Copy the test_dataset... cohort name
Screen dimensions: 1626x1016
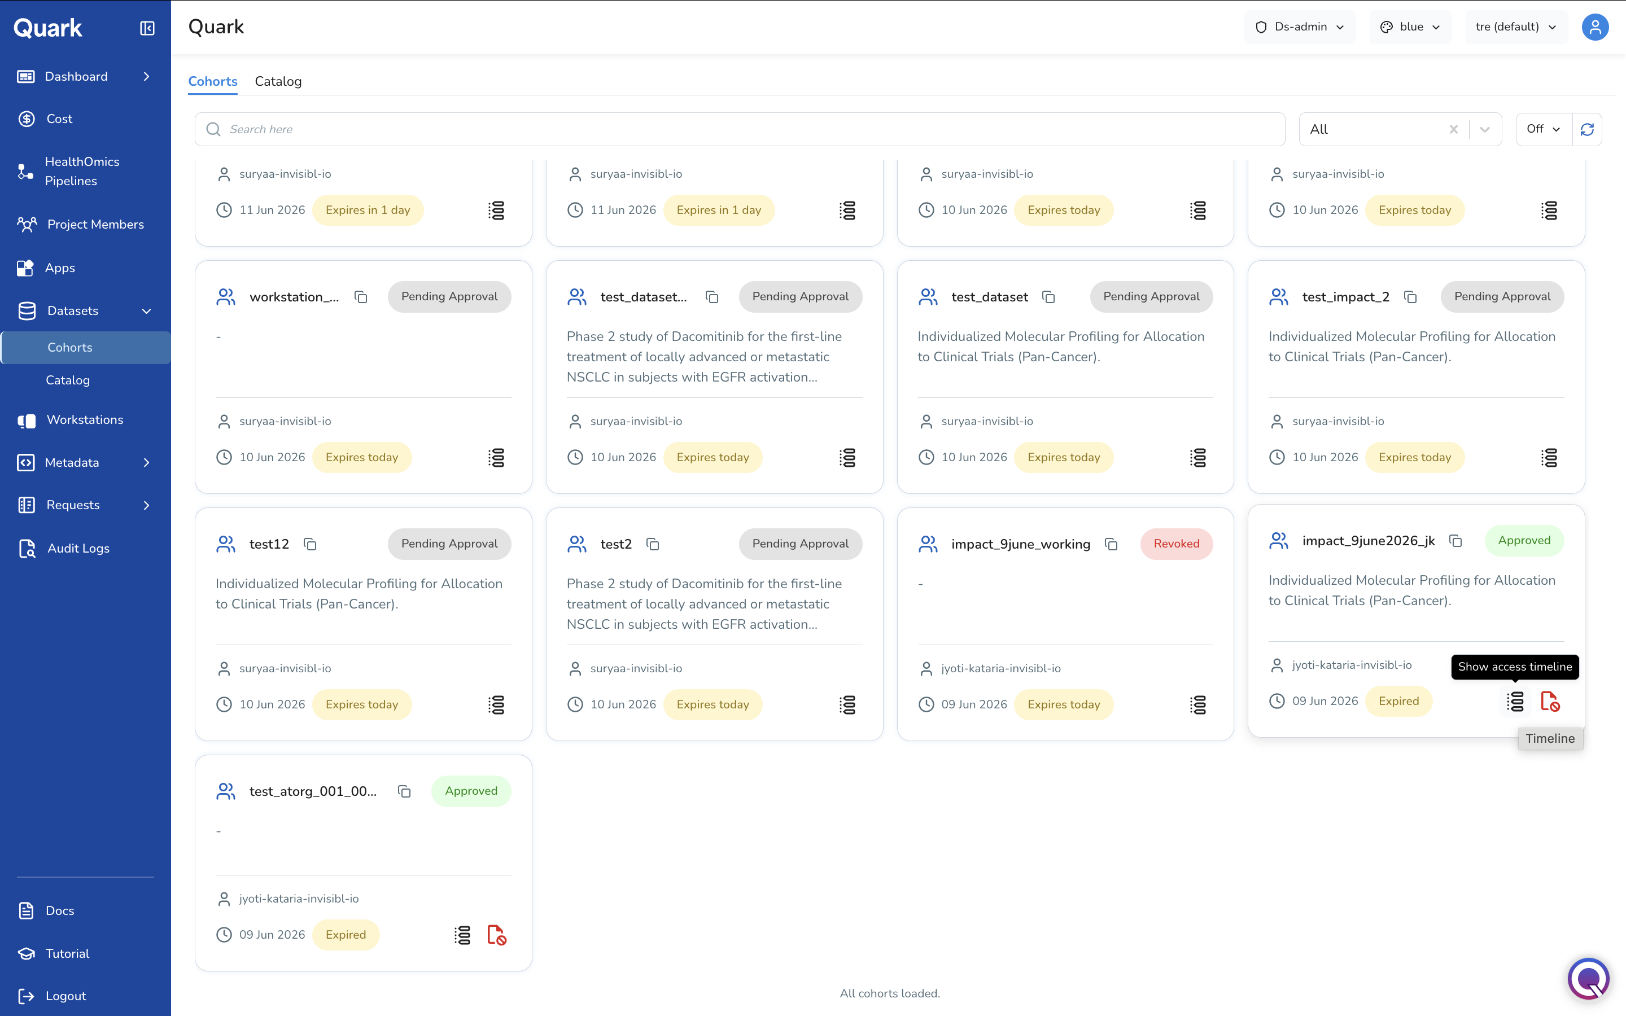pos(712,297)
